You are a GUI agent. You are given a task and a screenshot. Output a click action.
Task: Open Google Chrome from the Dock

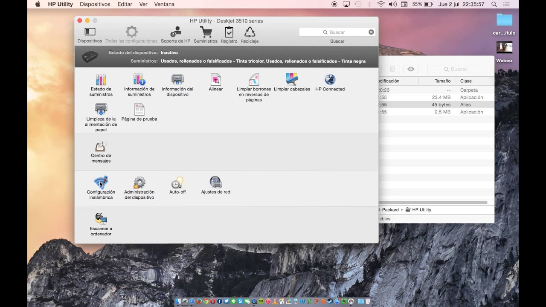206,301
